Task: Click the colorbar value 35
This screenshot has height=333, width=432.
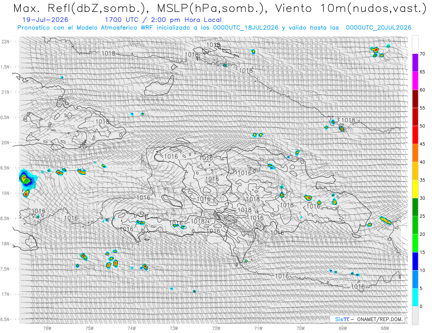Action: tap(422, 180)
